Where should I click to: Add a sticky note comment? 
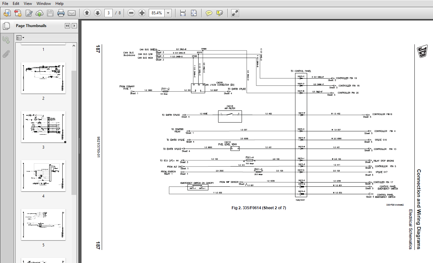click(x=209, y=13)
